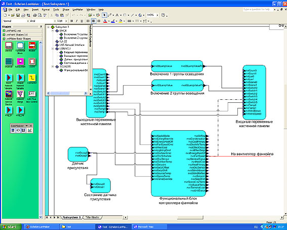
Task: Switch to the Title Blocks tab
Action: tap(93, 217)
